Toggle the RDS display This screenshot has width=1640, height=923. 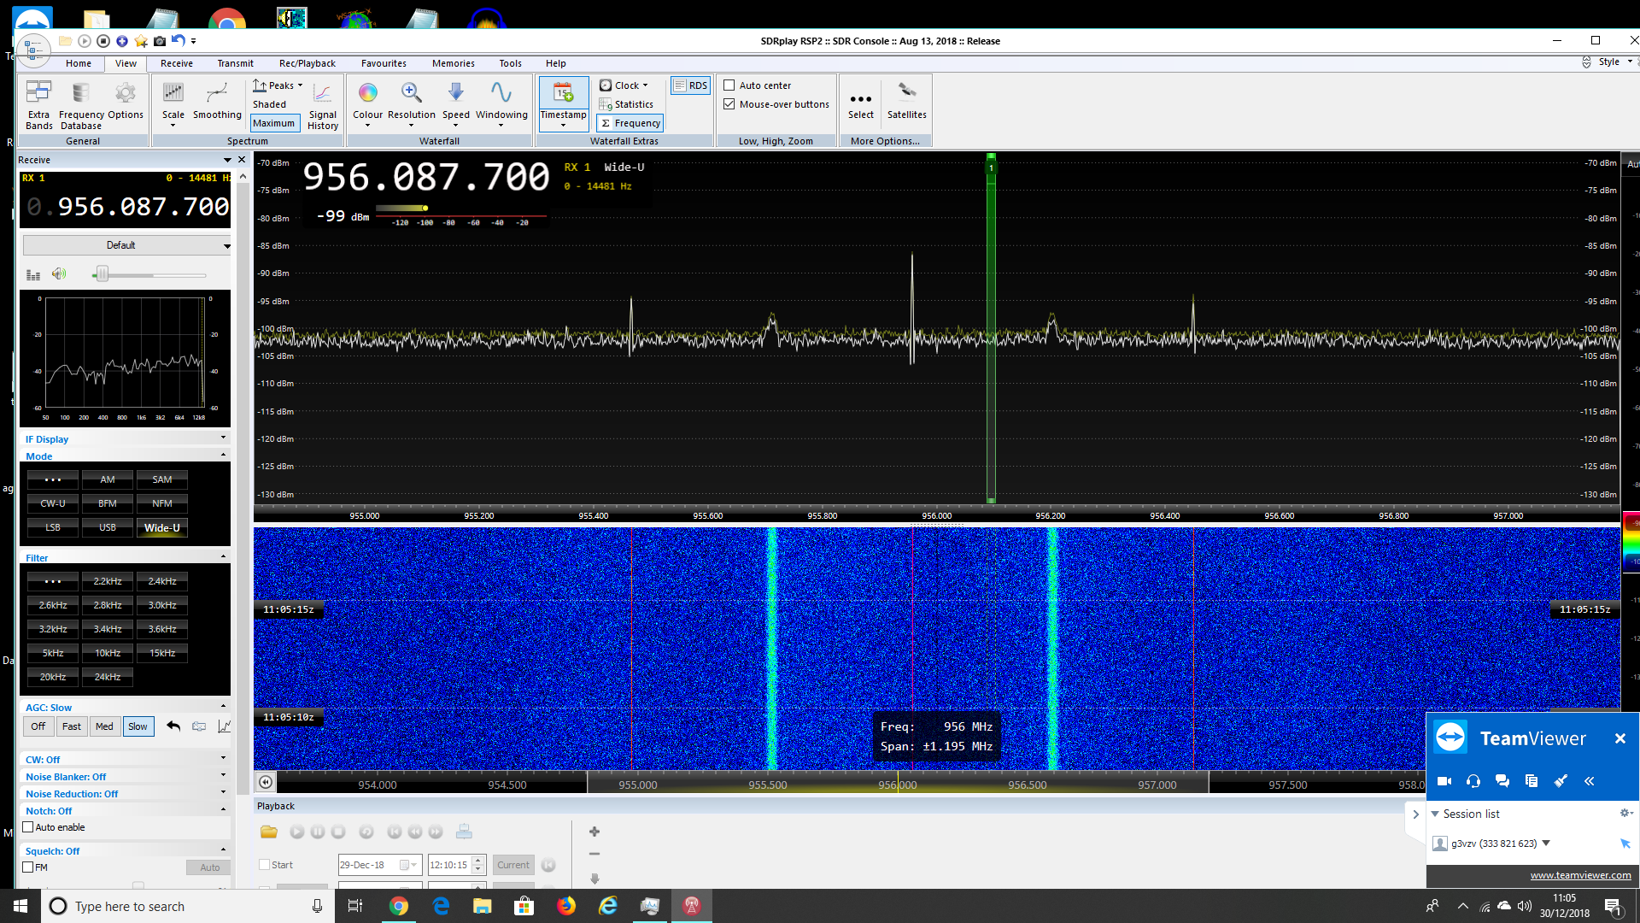[691, 85]
